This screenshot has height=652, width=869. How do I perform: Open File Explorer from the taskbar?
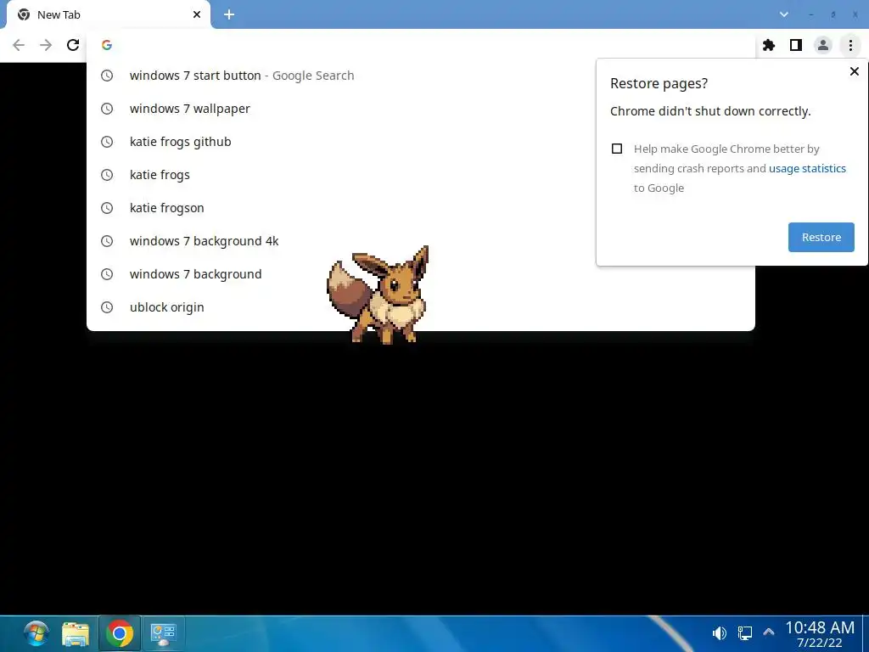coord(76,633)
